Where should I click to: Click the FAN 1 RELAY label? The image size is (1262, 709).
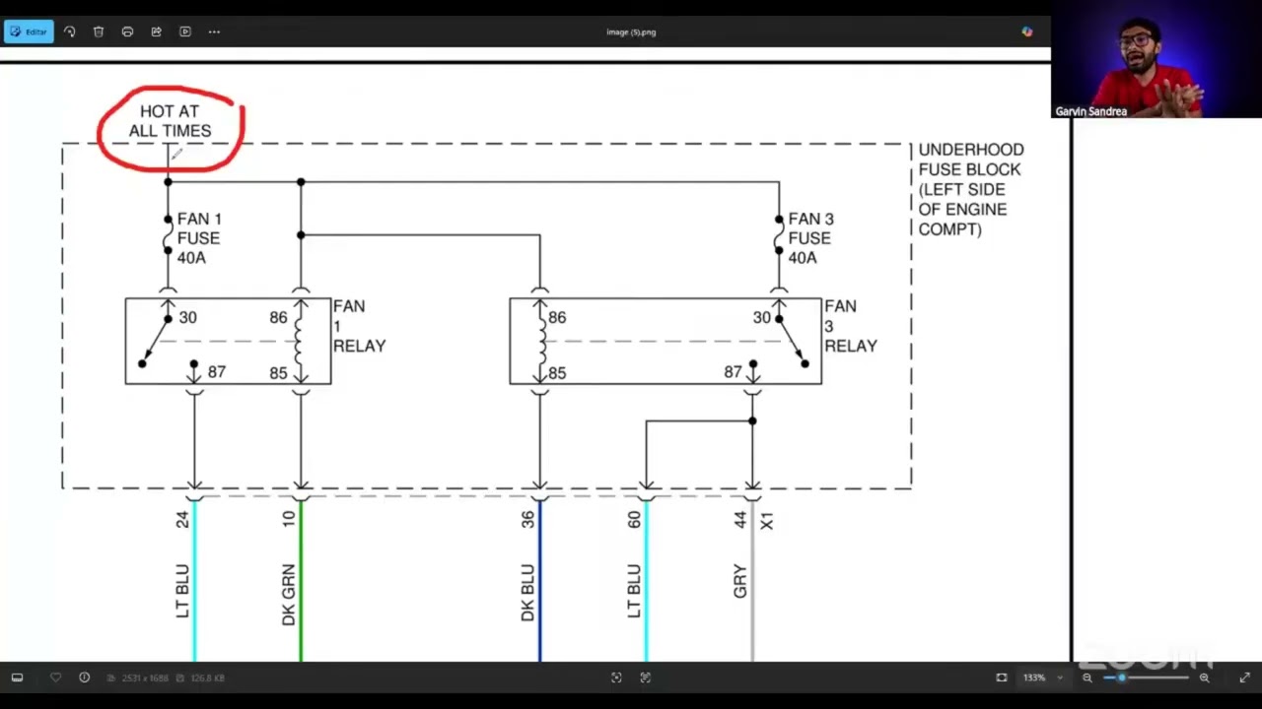click(359, 326)
